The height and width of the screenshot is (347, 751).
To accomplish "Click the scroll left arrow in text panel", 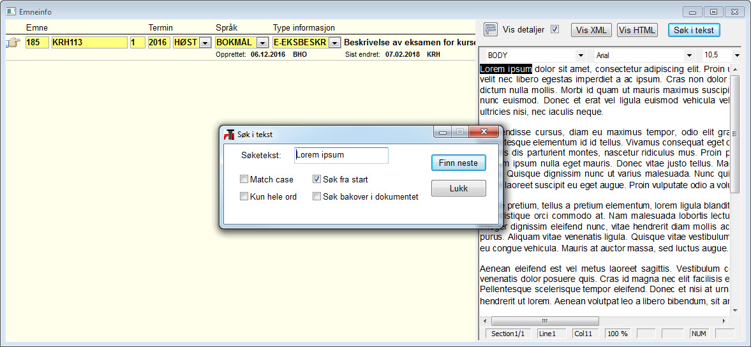I will pos(484,321).
